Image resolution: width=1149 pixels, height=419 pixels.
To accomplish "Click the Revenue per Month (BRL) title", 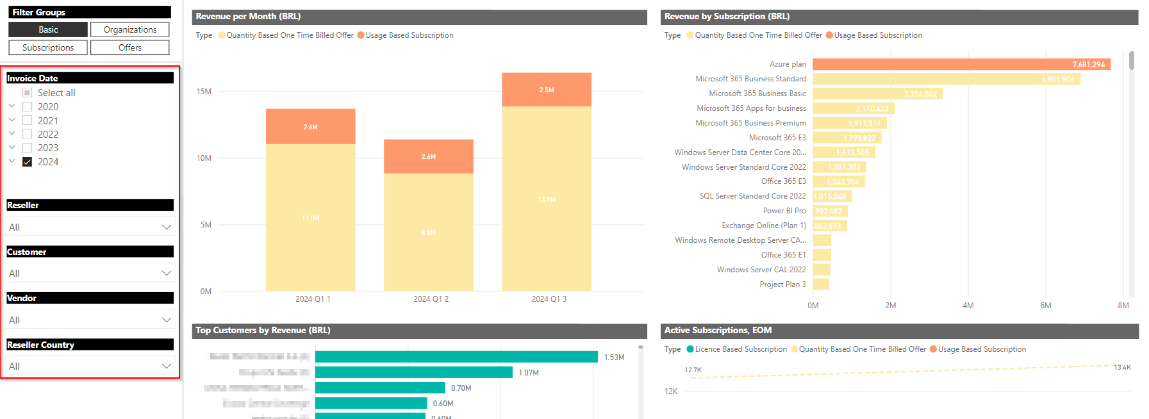I will pyautogui.click(x=248, y=16).
